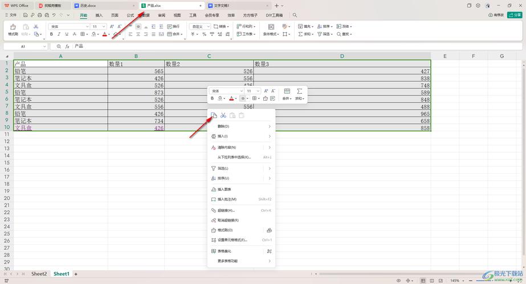Choose Clear Contents (清除内容) in context menu
Viewport: 526px width, 284px height.
pyautogui.click(x=241, y=148)
